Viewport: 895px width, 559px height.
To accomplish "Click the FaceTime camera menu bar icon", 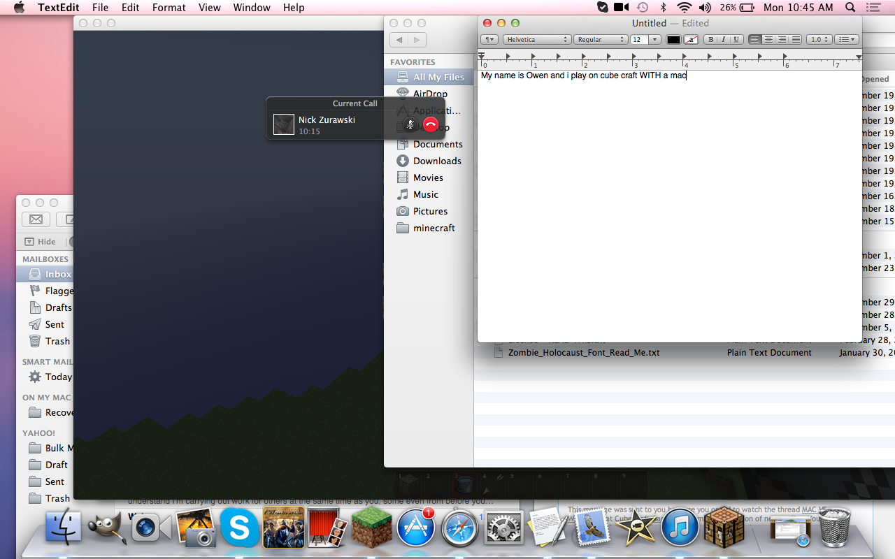I will tap(621, 8).
